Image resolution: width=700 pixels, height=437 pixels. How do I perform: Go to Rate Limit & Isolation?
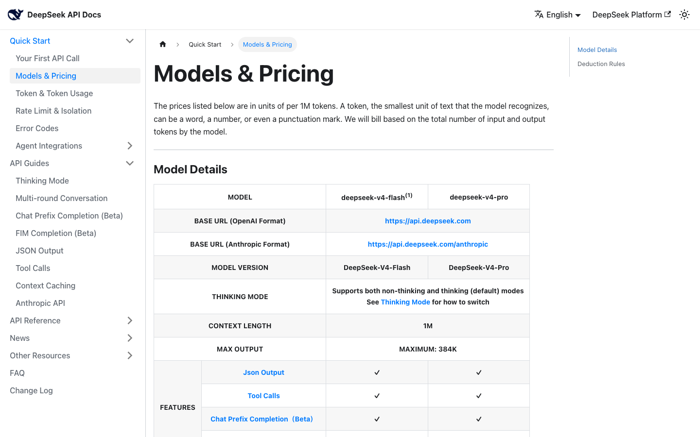[53, 111]
